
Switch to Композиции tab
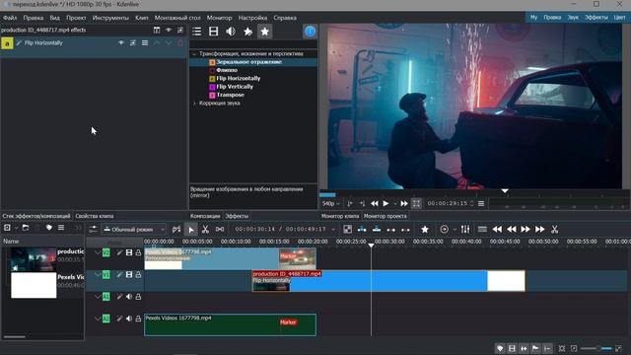[205, 216]
